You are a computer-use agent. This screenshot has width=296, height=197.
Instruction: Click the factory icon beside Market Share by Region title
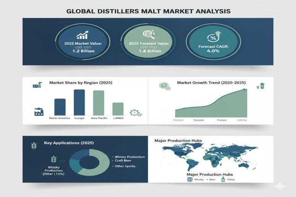coord(37,85)
